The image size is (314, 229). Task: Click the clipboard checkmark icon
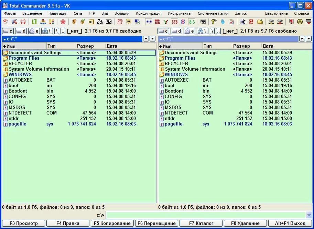(x=231, y=22)
